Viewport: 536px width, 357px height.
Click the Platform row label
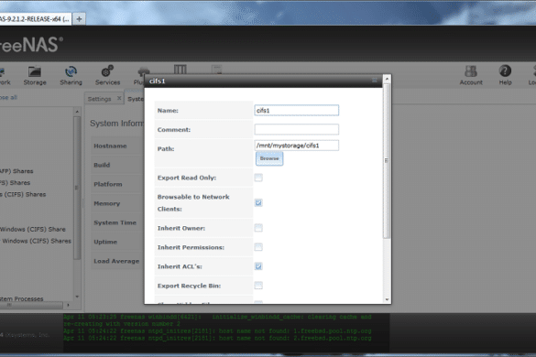coord(108,184)
